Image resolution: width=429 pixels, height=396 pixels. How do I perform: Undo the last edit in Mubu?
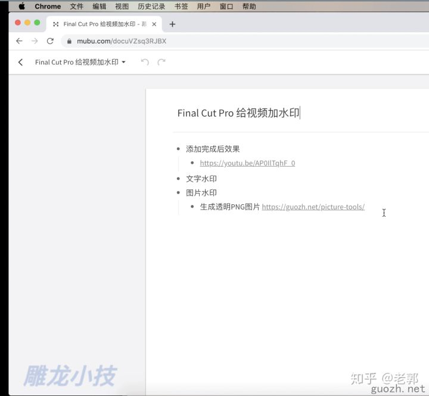click(x=145, y=62)
